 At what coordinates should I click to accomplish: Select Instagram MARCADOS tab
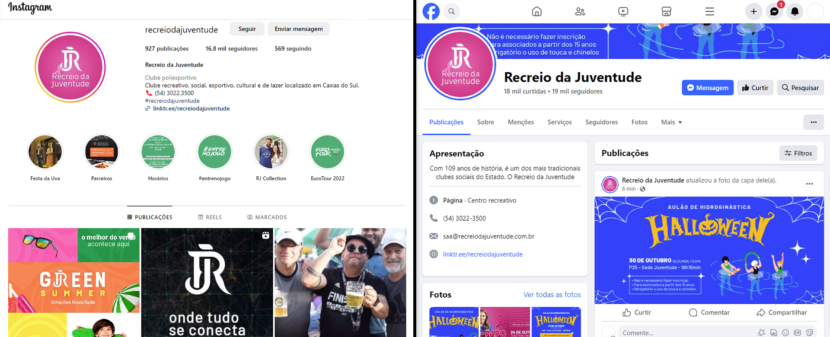pos(267,217)
